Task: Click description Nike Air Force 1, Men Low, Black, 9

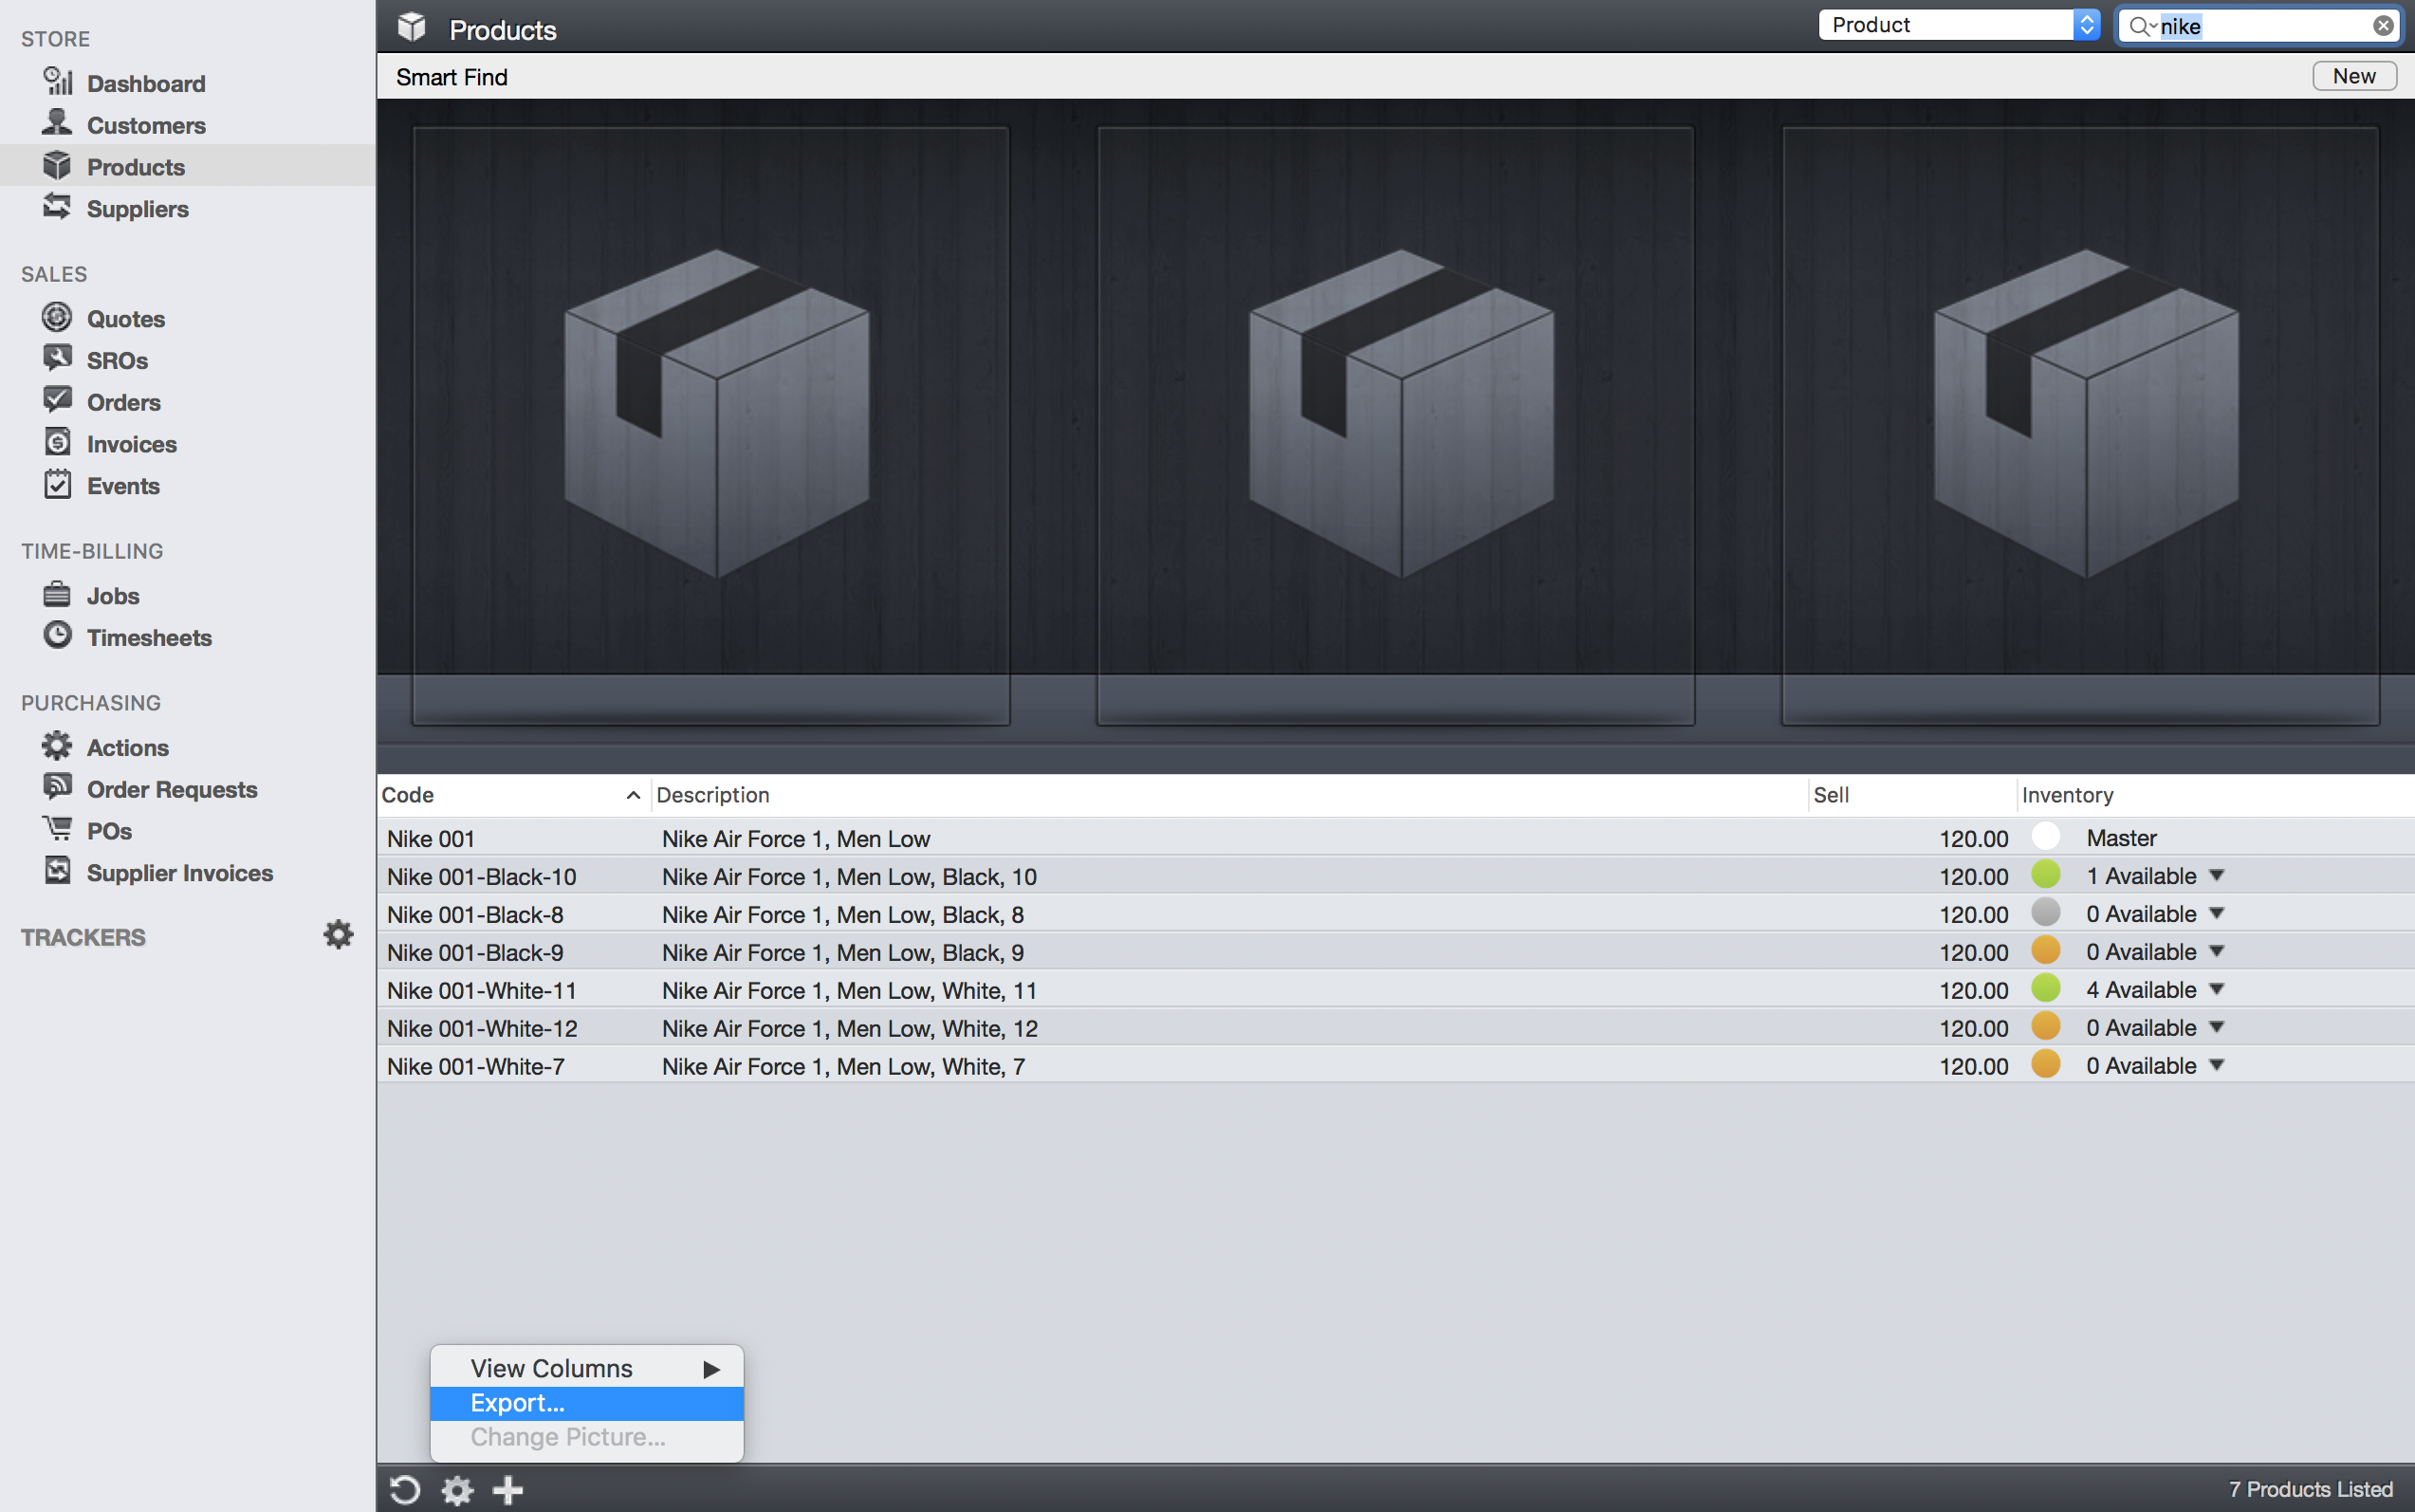Action: pyautogui.click(x=843, y=952)
